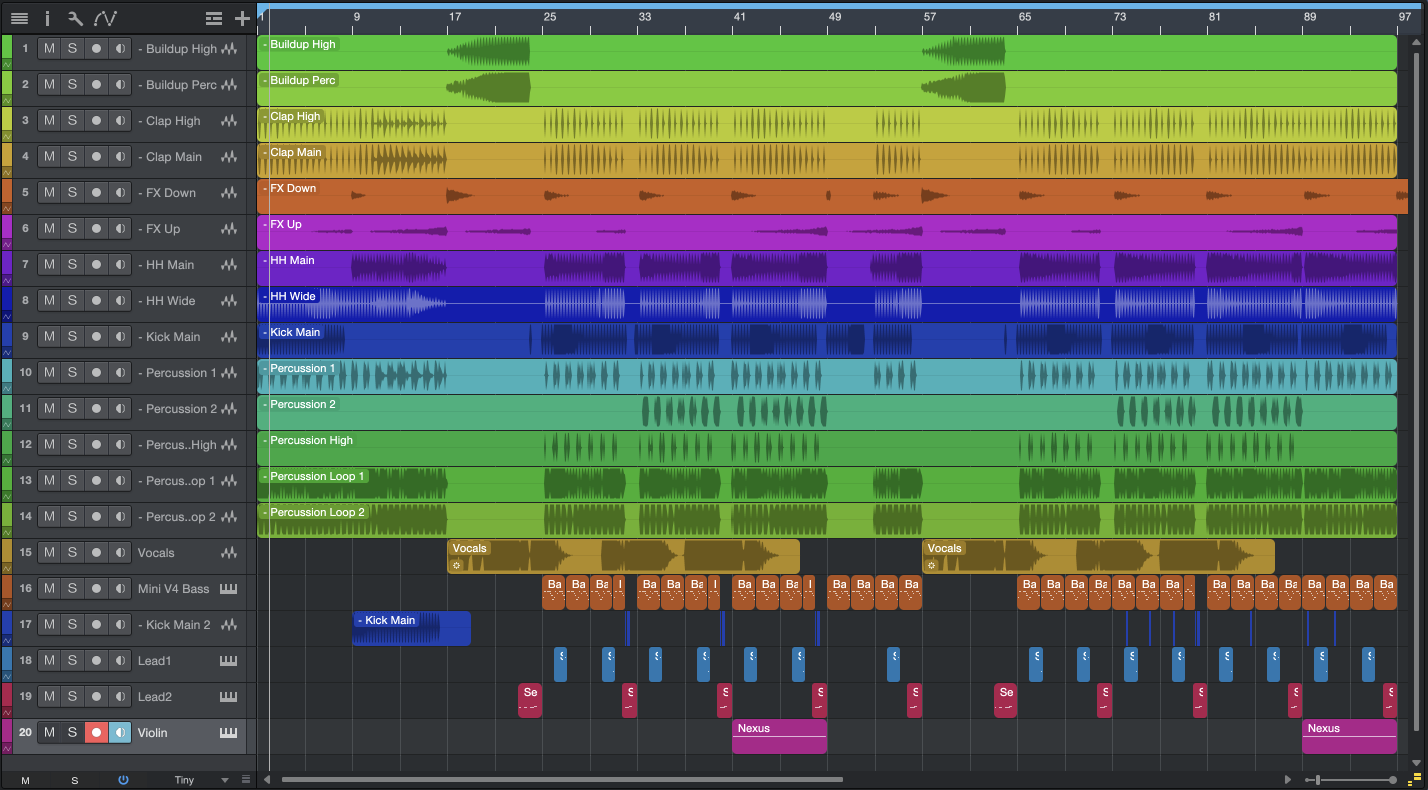
Task: Expand the track automation envelope on Clap High
Action: pyautogui.click(x=6, y=136)
